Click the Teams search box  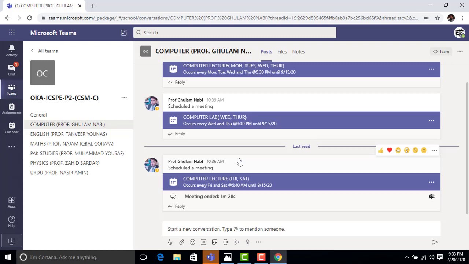tap(234, 33)
